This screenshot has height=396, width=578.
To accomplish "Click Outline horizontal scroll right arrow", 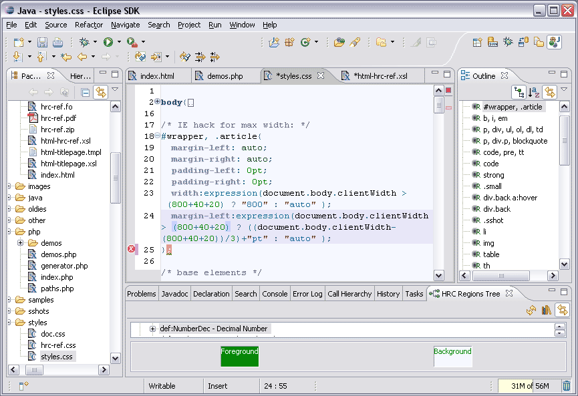I will 552,275.
